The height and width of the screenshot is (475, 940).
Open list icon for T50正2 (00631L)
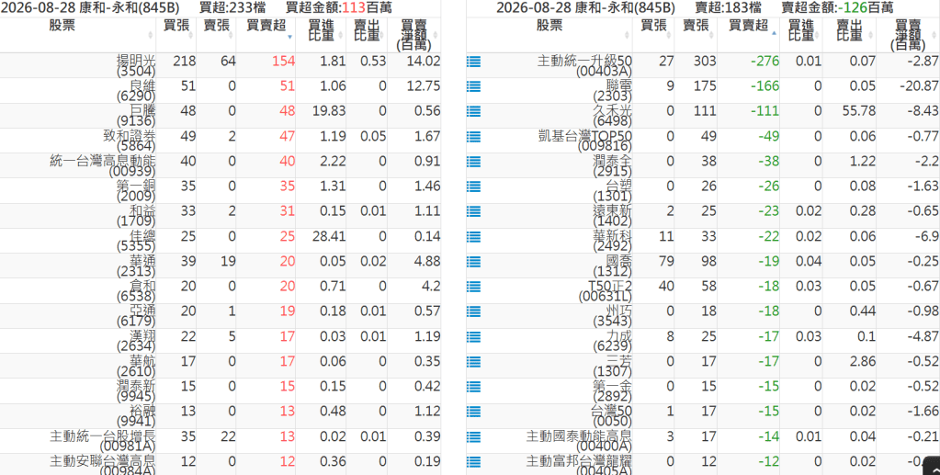tap(473, 287)
